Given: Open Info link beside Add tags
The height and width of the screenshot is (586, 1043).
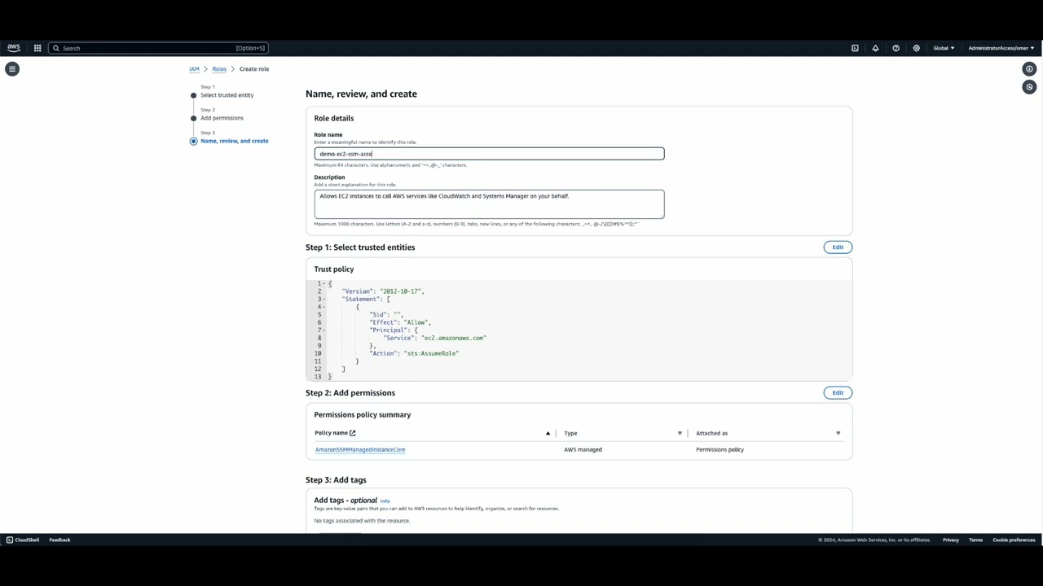Looking at the screenshot, I should (x=385, y=501).
